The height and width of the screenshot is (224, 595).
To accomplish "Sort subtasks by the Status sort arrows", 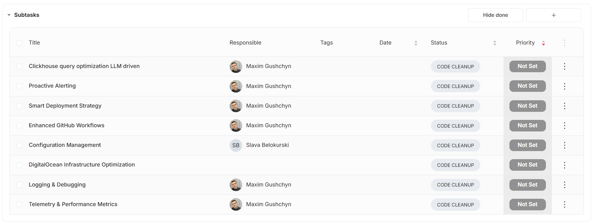I will click(495, 43).
